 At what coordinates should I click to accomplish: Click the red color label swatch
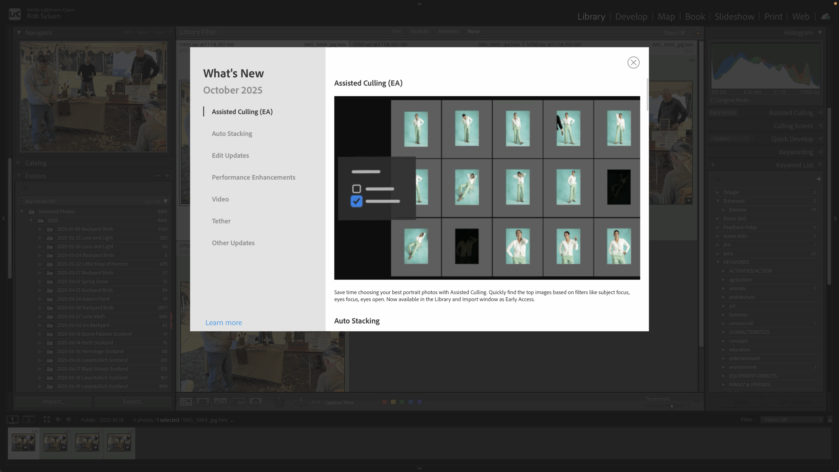point(384,402)
